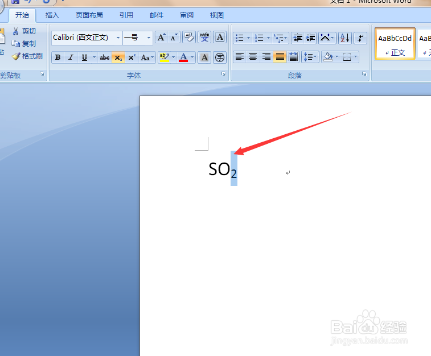
Task: Switch to the 开始 tab
Action: point(22,15)
